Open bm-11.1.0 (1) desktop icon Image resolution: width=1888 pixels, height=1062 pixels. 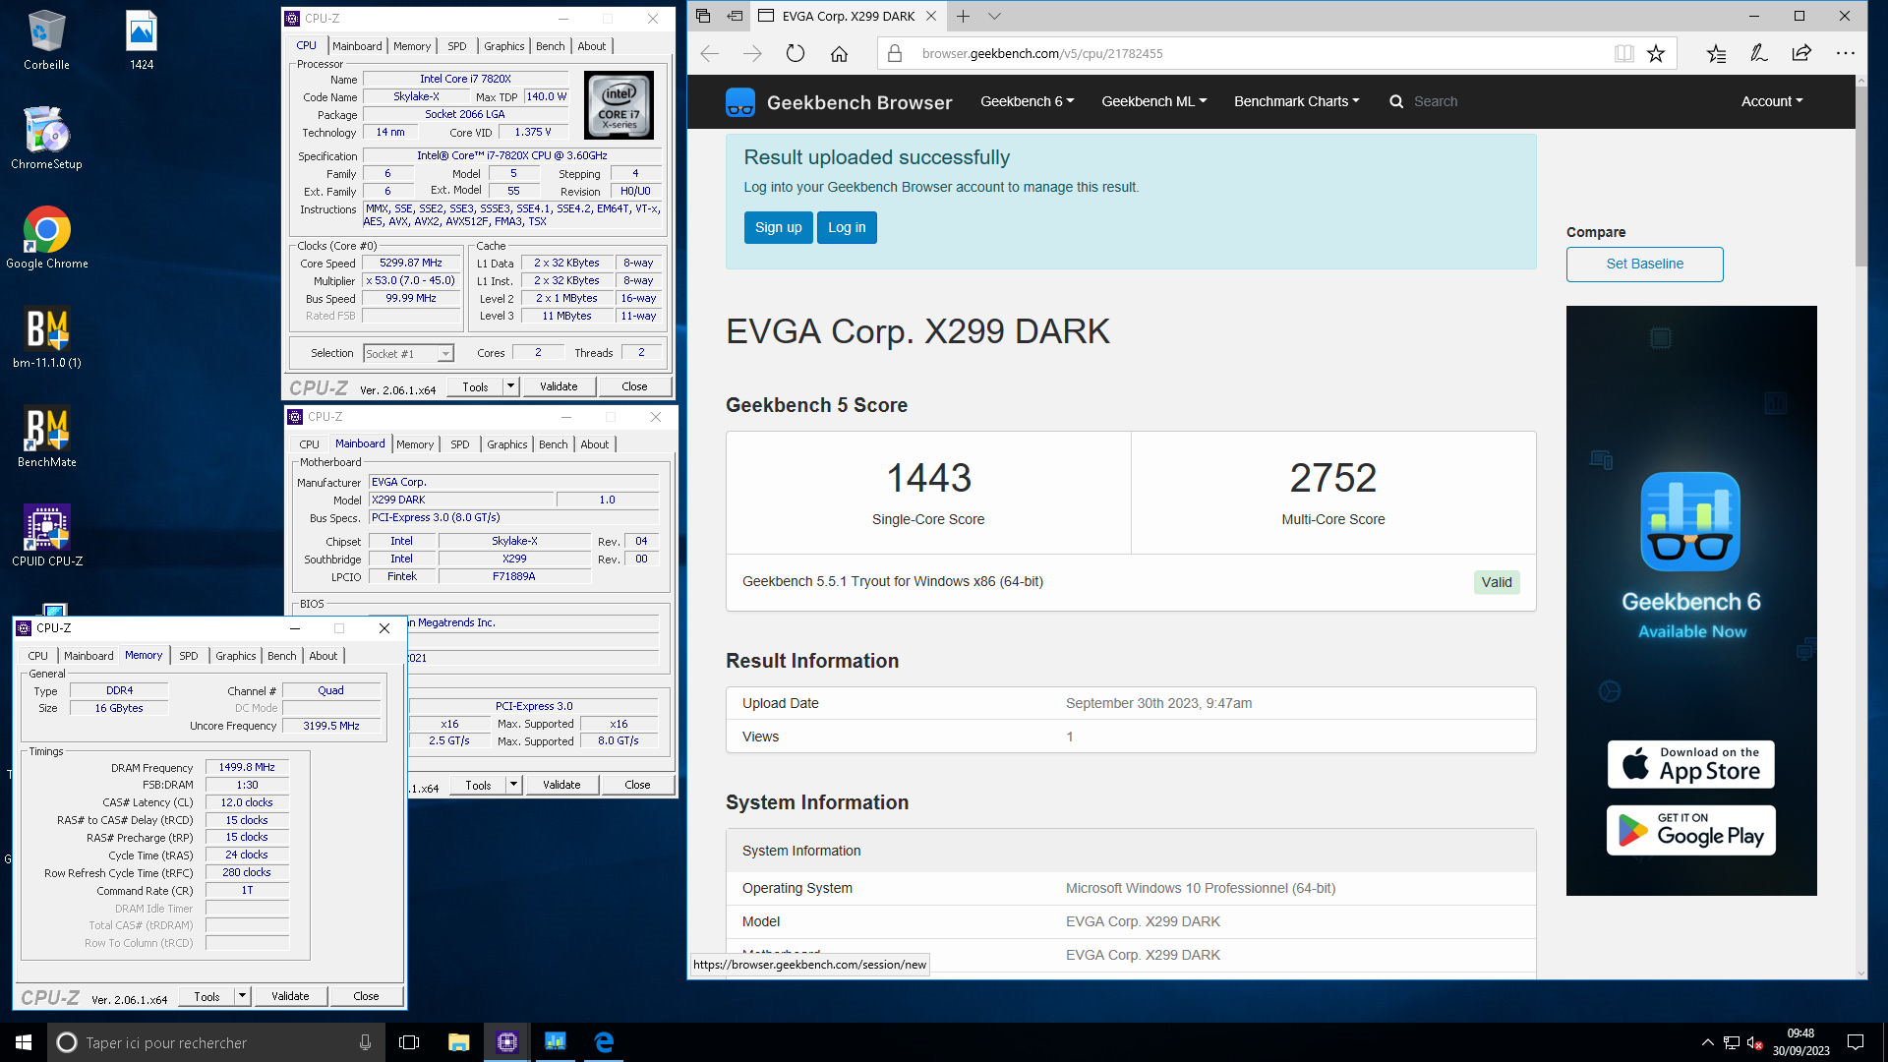46,336
